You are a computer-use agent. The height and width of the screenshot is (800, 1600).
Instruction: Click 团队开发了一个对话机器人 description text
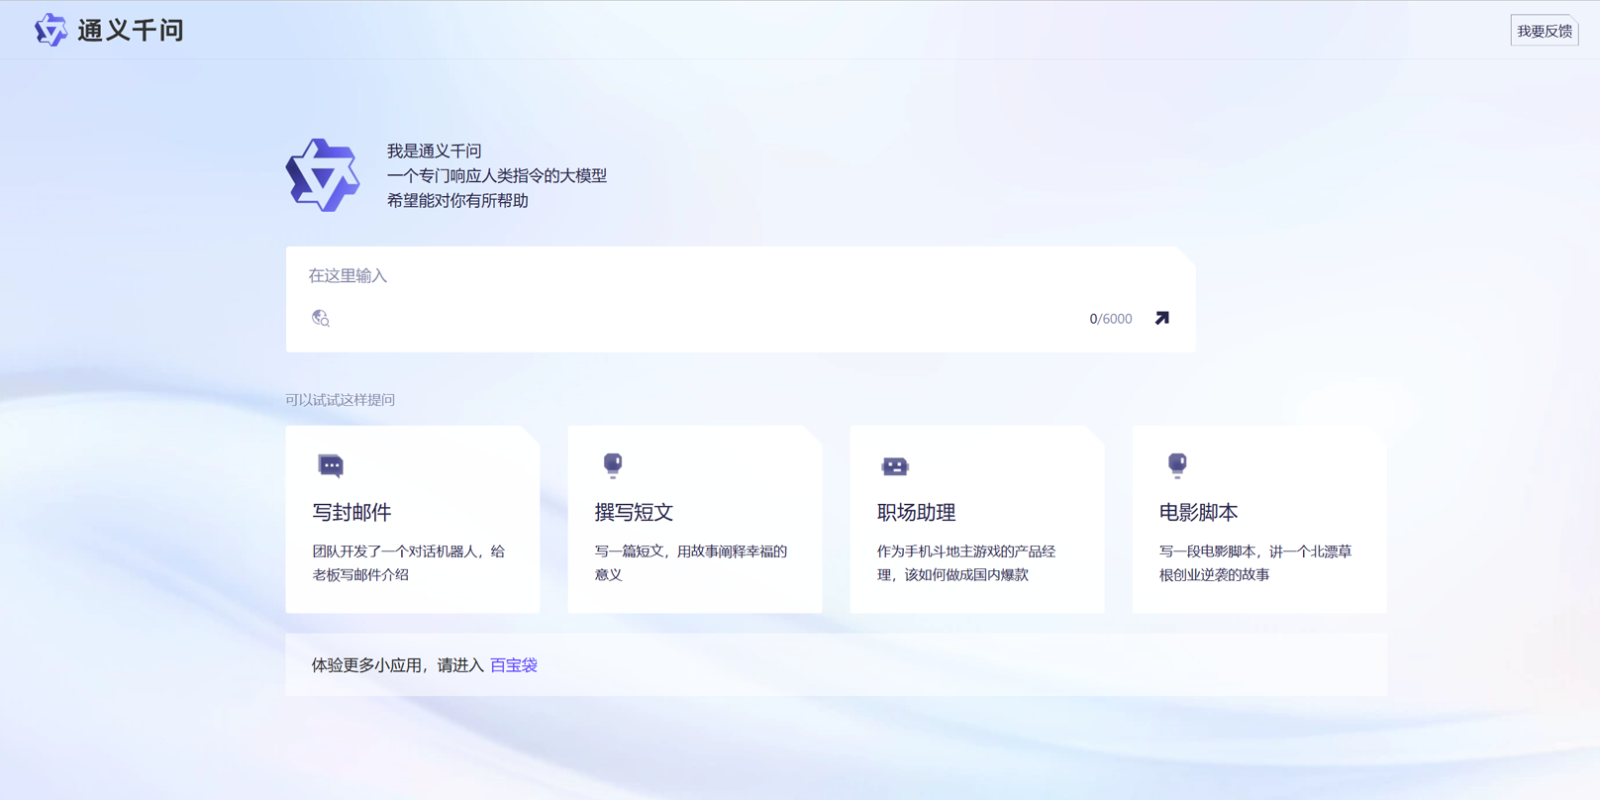coord(409,562)
